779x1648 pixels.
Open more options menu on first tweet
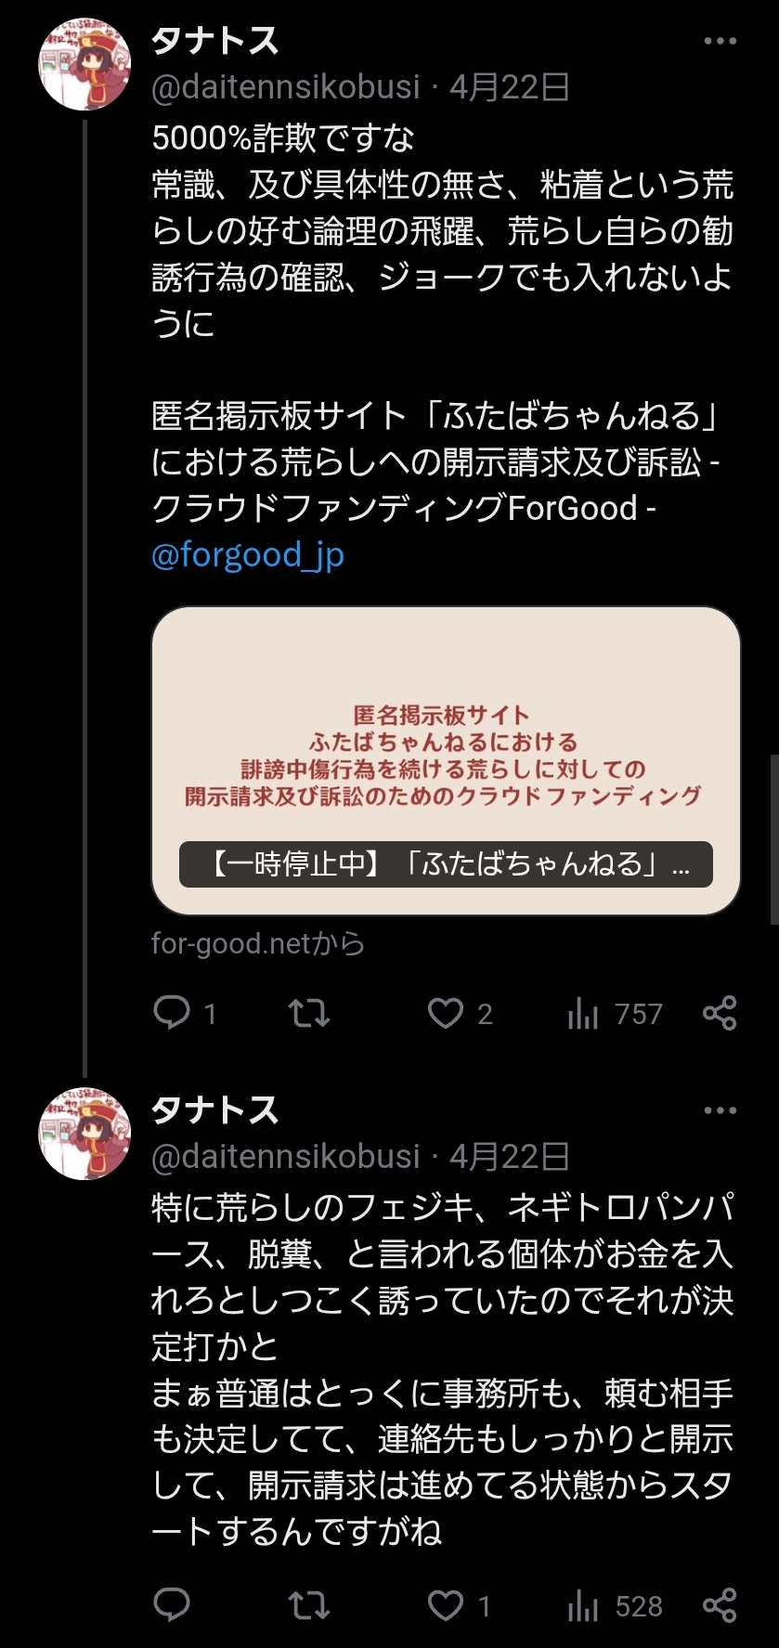click(720, 41)
